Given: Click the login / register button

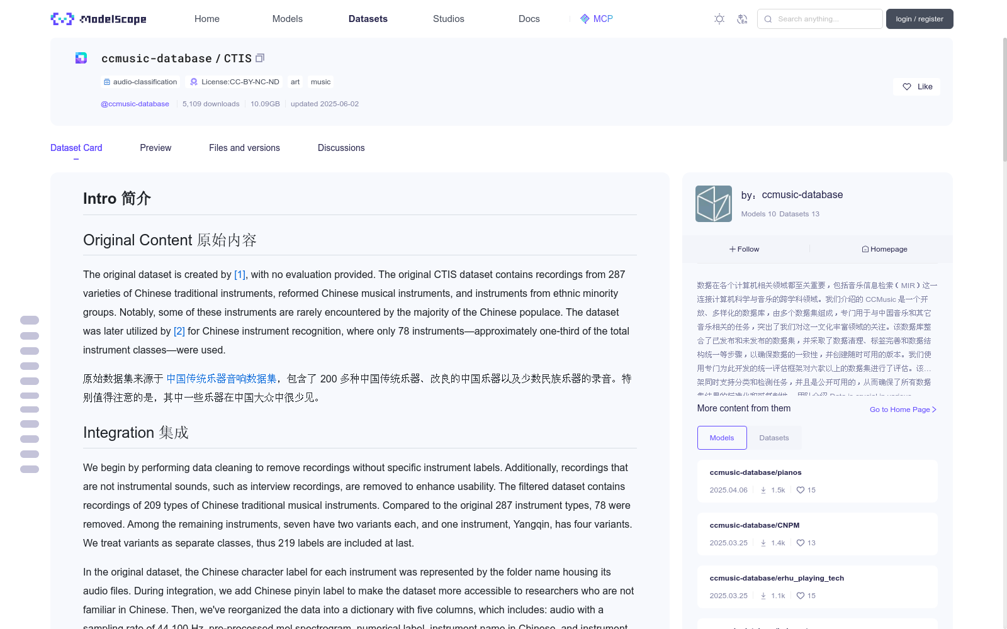Looking at the screenshot, I should [x=920, y=19].
